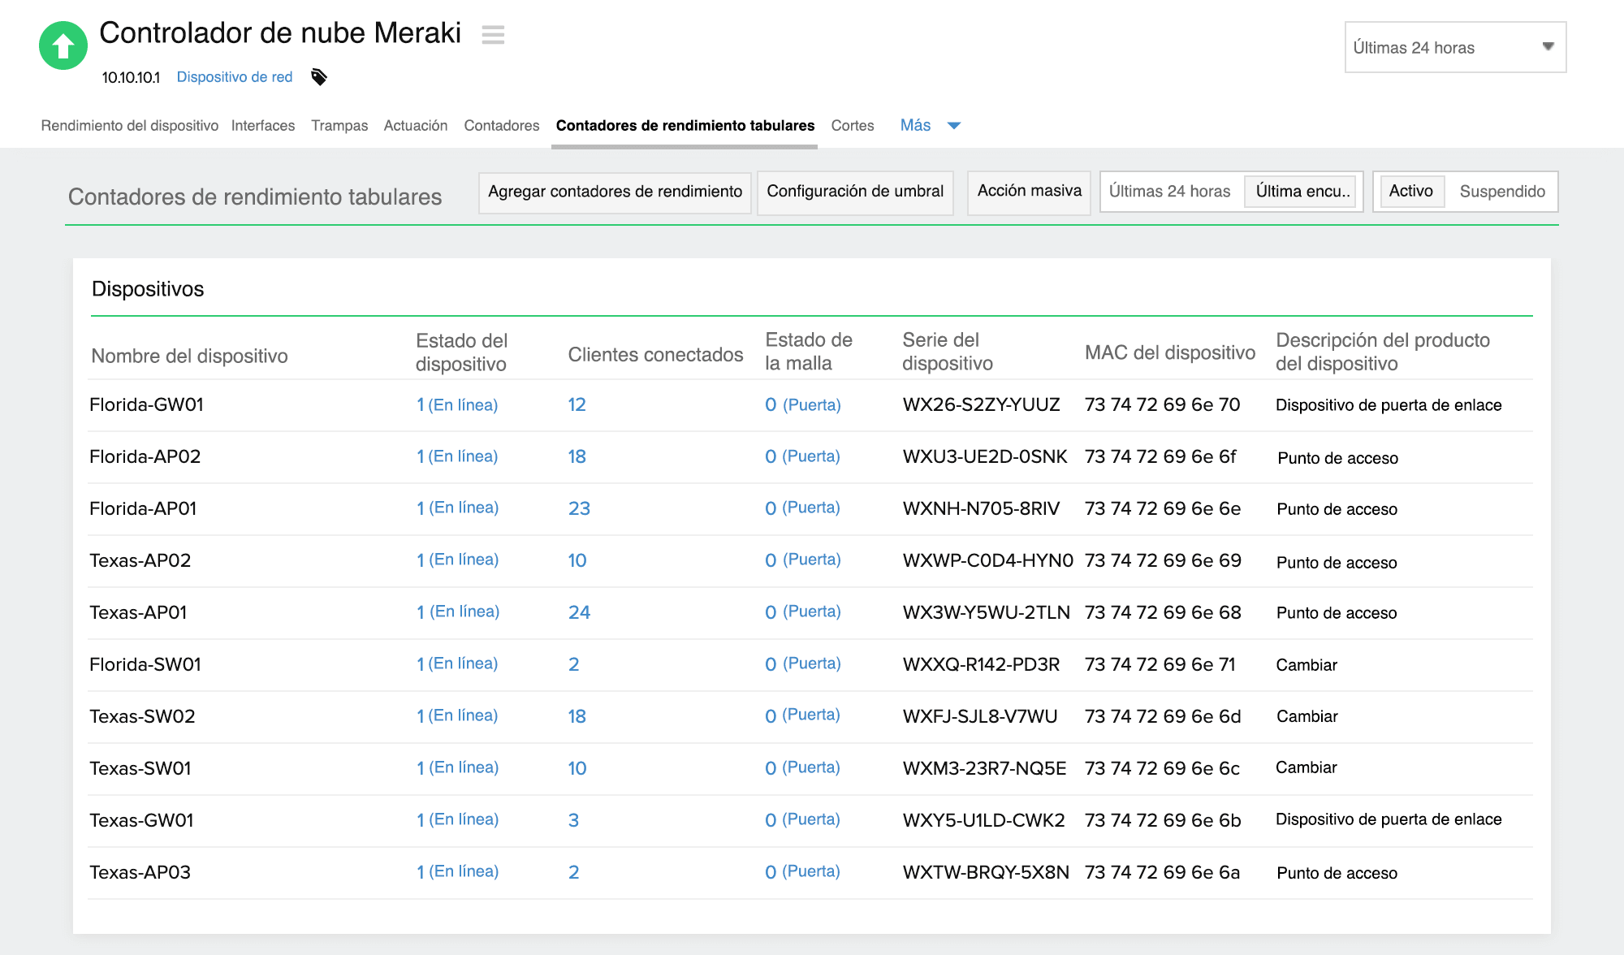Switch to the Suspendido filter
The image size is (1624, 955).
point(1501,192)
